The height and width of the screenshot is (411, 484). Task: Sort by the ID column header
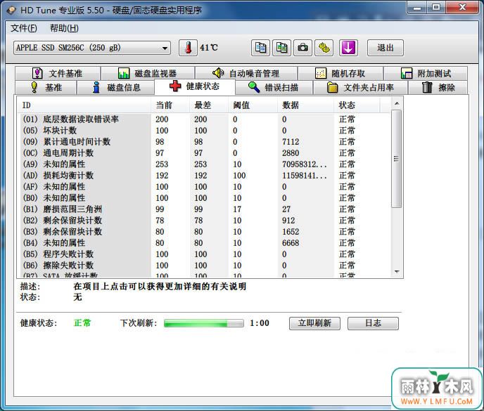85,105
